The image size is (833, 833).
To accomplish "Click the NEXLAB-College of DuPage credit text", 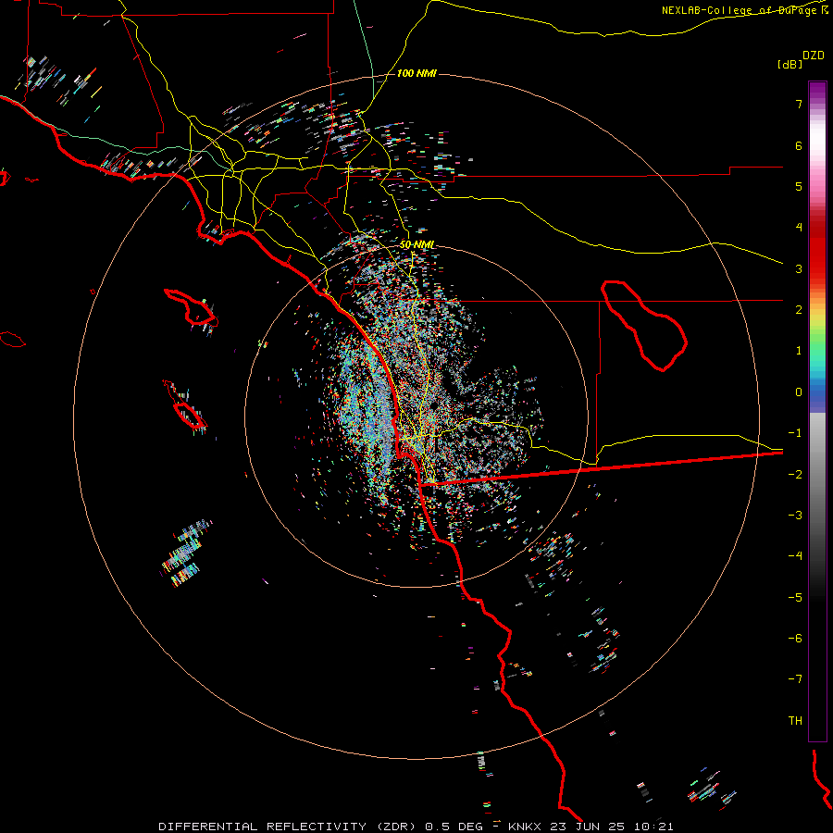I will 745,10.
